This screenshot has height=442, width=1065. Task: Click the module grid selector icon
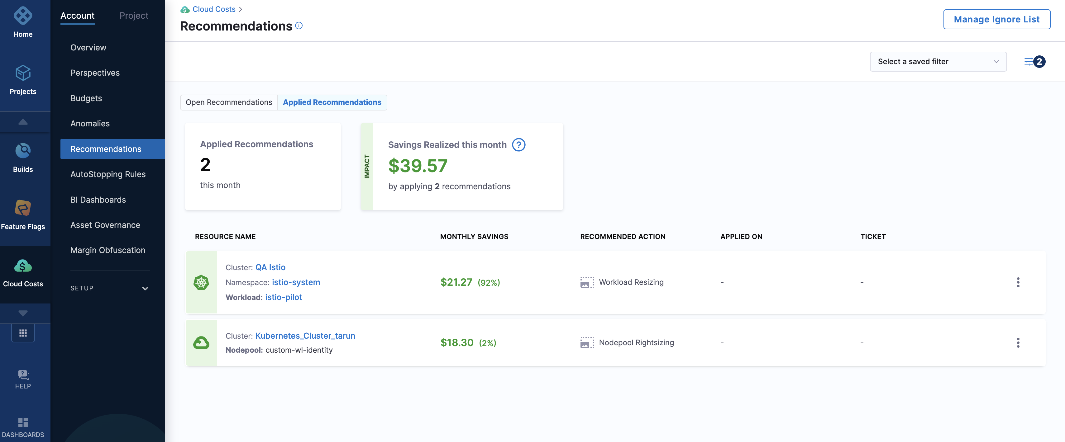pos(23,333)
